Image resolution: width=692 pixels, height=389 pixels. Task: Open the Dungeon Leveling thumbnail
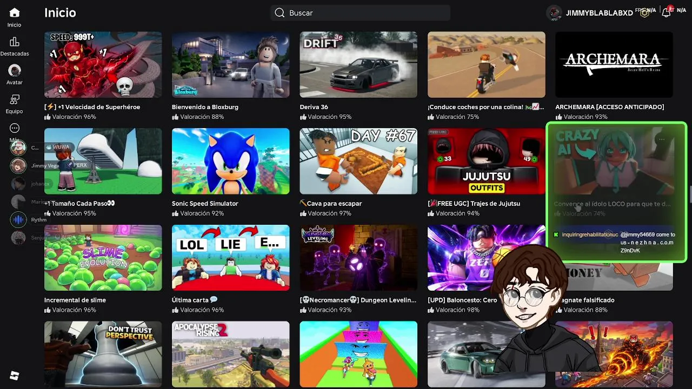click(x=358, y=258)
